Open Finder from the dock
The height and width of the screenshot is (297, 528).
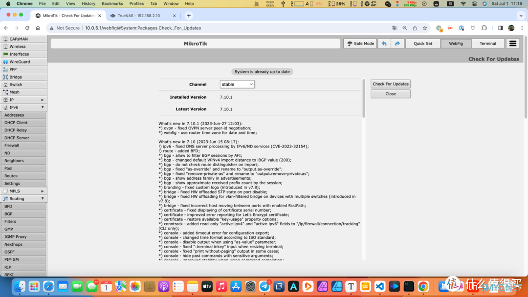(20, 286)
